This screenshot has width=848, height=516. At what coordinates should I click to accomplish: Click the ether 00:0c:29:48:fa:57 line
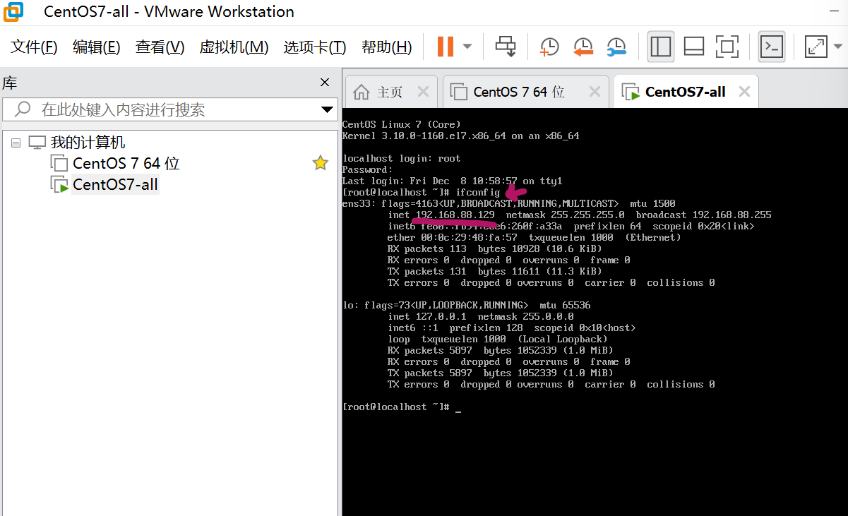(534, 237)
